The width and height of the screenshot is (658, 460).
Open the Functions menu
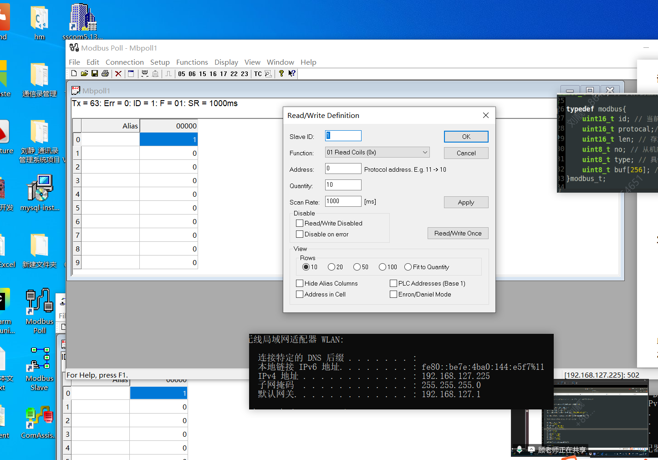(x=192, y=62)
